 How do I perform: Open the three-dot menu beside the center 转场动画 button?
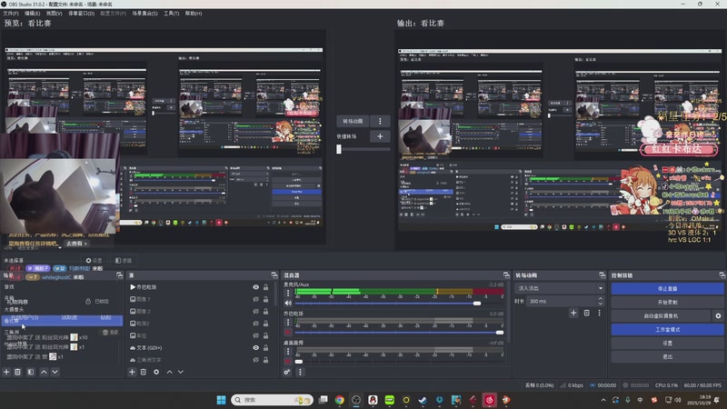380,121
